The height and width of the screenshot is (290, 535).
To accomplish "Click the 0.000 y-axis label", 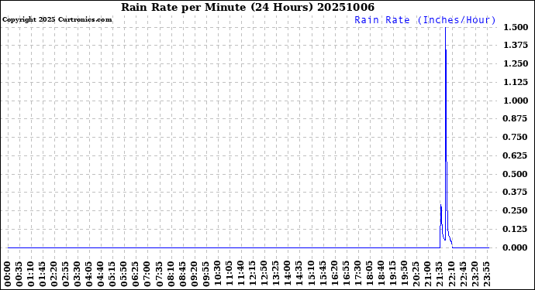I will point(515,247).
